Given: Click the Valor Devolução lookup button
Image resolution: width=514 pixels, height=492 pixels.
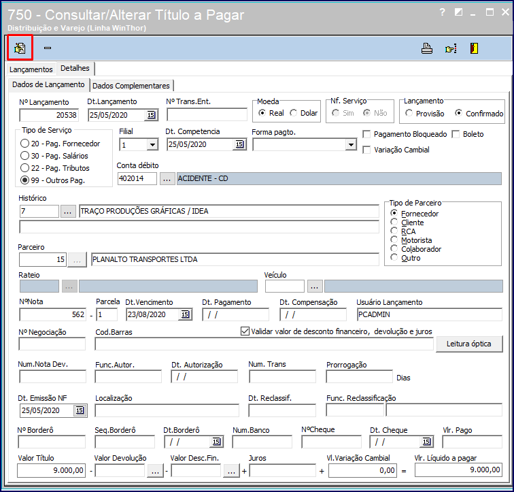Looking at the screenshot, I should [155, 472].
